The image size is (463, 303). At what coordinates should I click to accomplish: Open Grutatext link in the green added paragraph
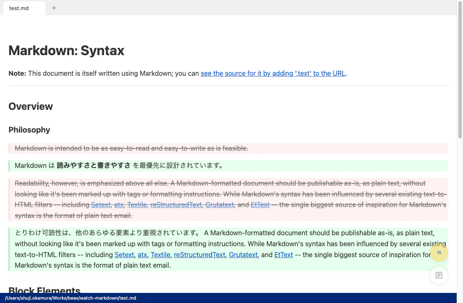pos(243,255)
